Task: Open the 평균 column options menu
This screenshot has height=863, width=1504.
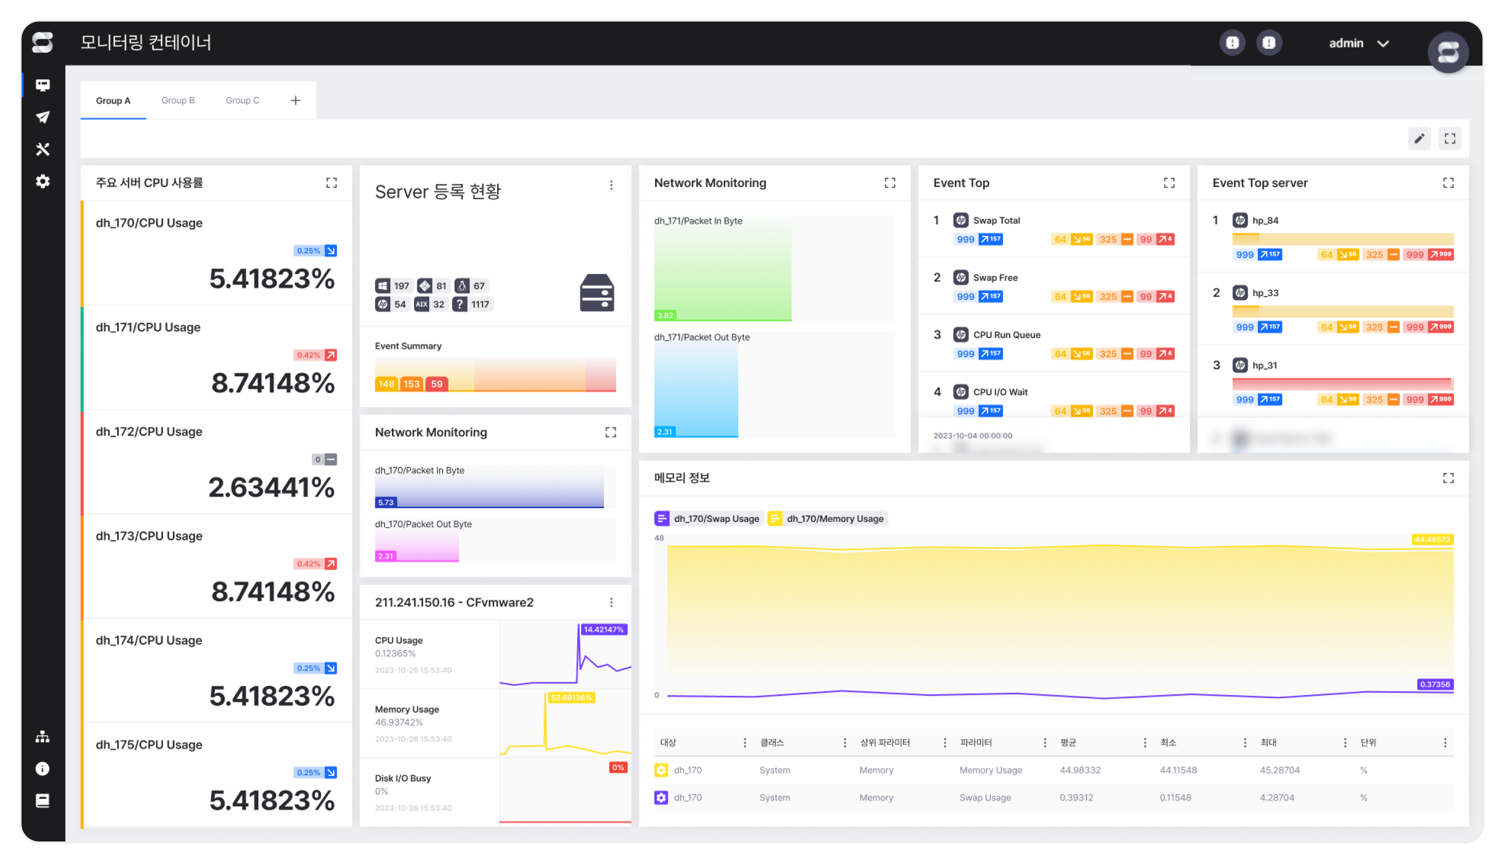Action: point(1144,743)
